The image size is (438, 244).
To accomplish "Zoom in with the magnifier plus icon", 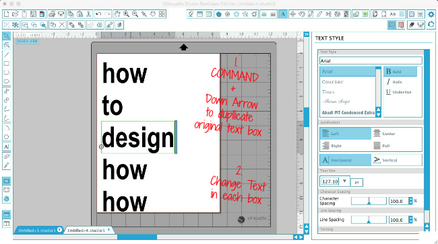I will click(126, 14).
